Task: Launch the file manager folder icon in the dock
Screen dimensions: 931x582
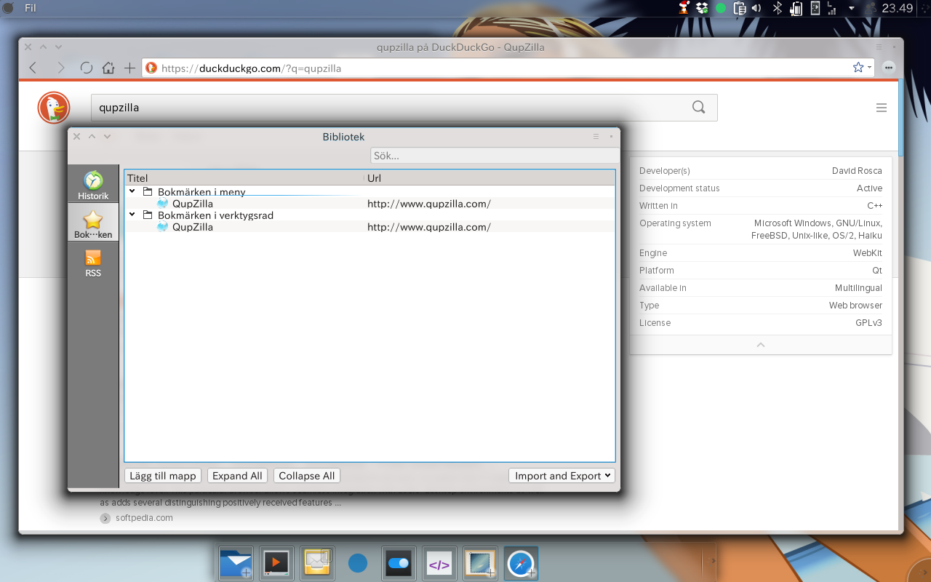Action: (x=236, y=563)
